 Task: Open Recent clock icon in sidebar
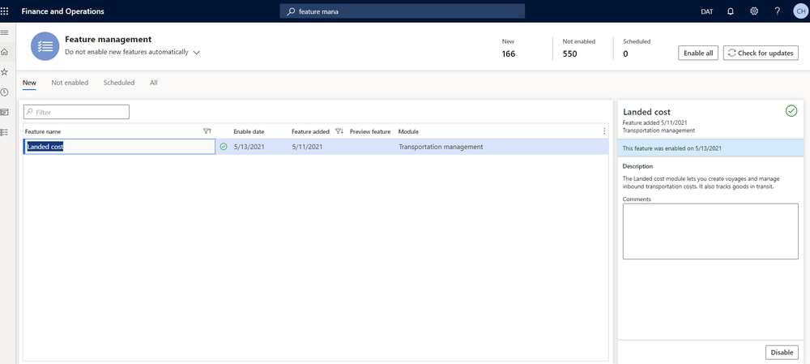tap(5, 92)
